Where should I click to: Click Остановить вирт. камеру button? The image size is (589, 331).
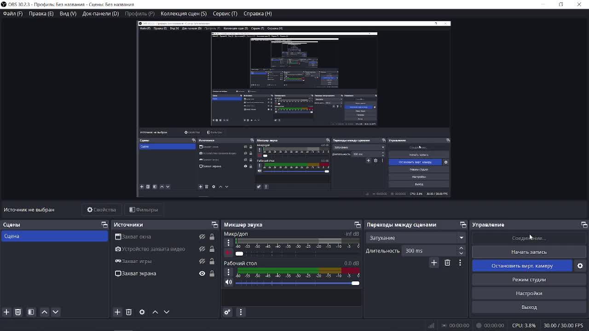coord(522,266)
